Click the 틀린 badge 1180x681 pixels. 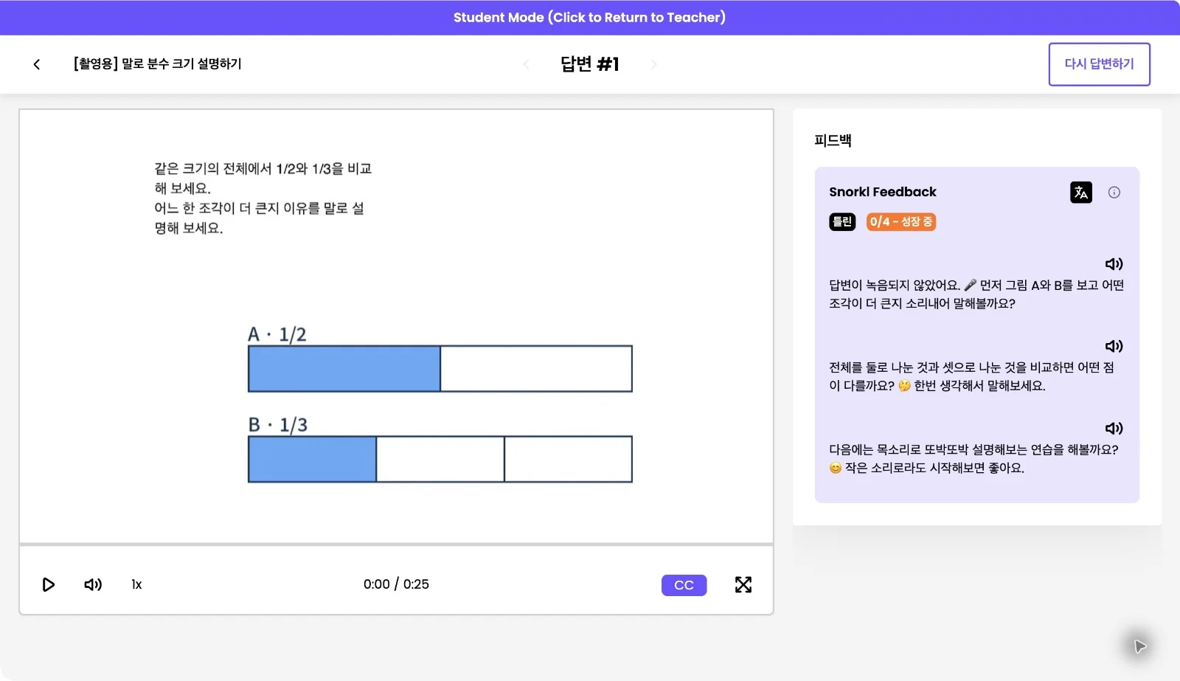pyautogui.click(x=842, y=221)
